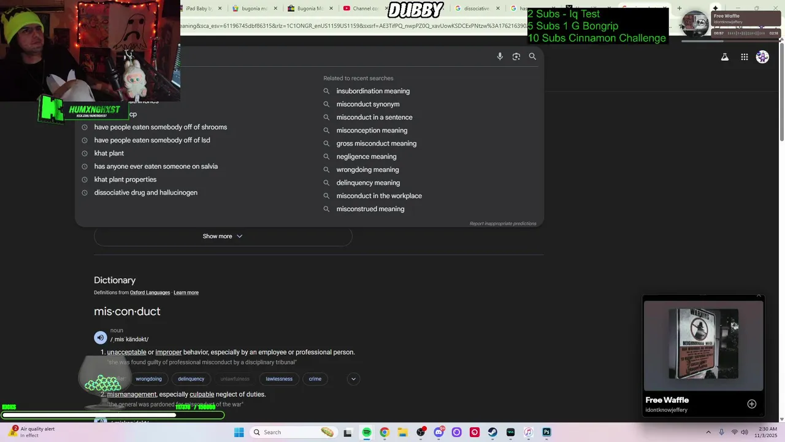Image resolution: width=785 pixels, height=442 pixels.
Task: Expand results with Show more
Action: tap(223, 236)
